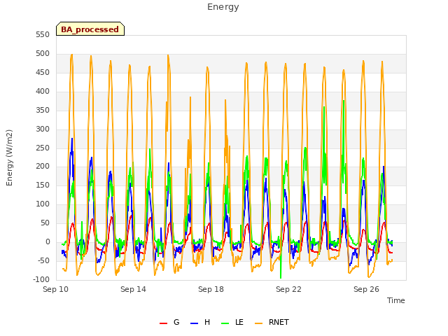This screenshot has height=336, width=448.
Task: Click the blue H legend swatch
Action: (194, 323)
